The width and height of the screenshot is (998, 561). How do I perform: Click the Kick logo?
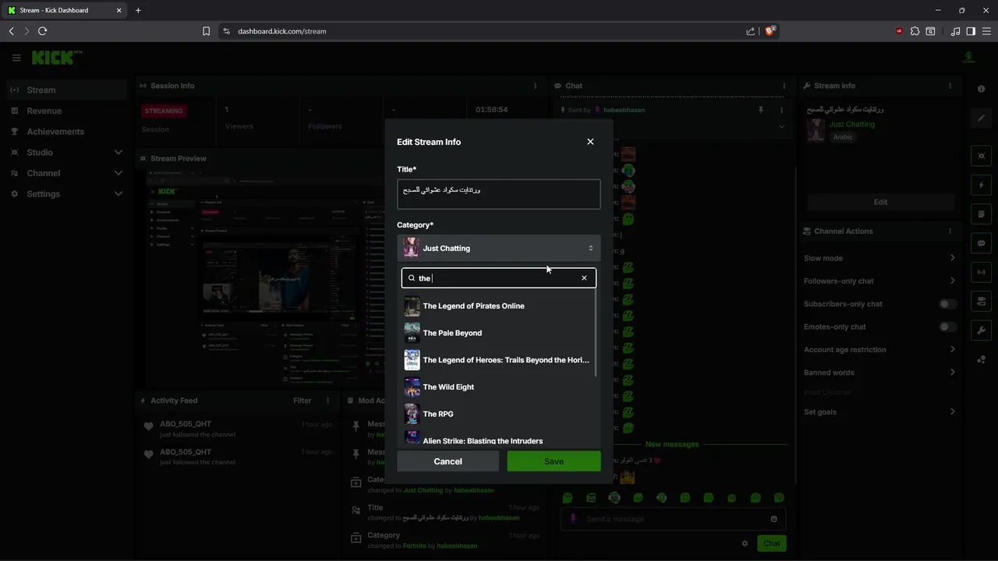click(57, 58)
